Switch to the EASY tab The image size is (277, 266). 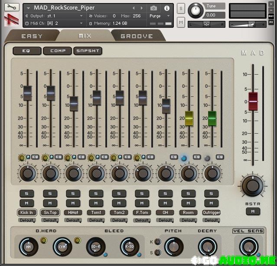tap(32, 36)
